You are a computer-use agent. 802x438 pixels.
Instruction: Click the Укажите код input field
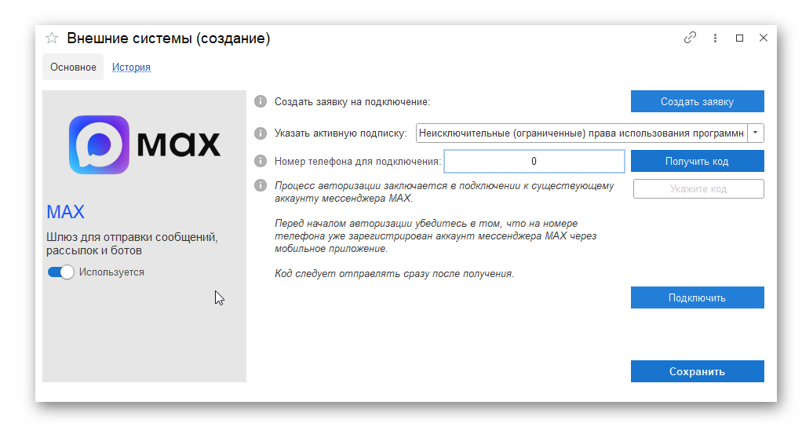coord(698,189)
